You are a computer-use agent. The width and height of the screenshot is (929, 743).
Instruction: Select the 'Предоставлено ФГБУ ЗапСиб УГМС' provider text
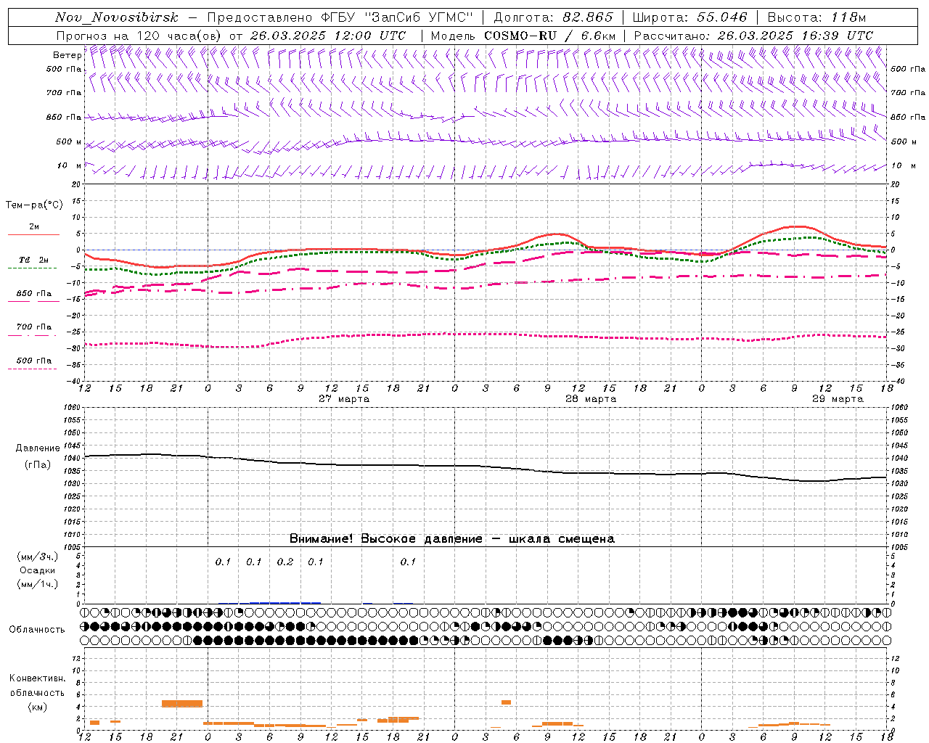point(341,17)
